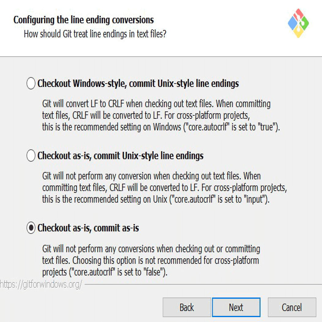Cancel the Git setup wizard
Image resolution: width=322 pixels, height=322 pixels.
[x=292, y=307]
